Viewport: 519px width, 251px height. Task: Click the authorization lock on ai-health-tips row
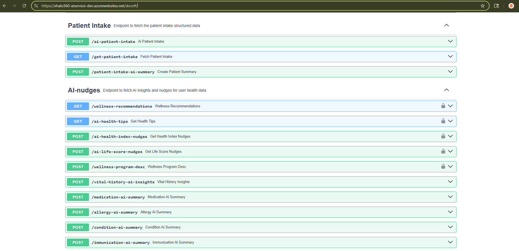tap(443, 121)
